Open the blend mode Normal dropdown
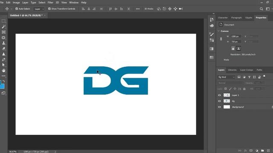Viewport: 273px width, 153px height. click(x=230, y=83)
